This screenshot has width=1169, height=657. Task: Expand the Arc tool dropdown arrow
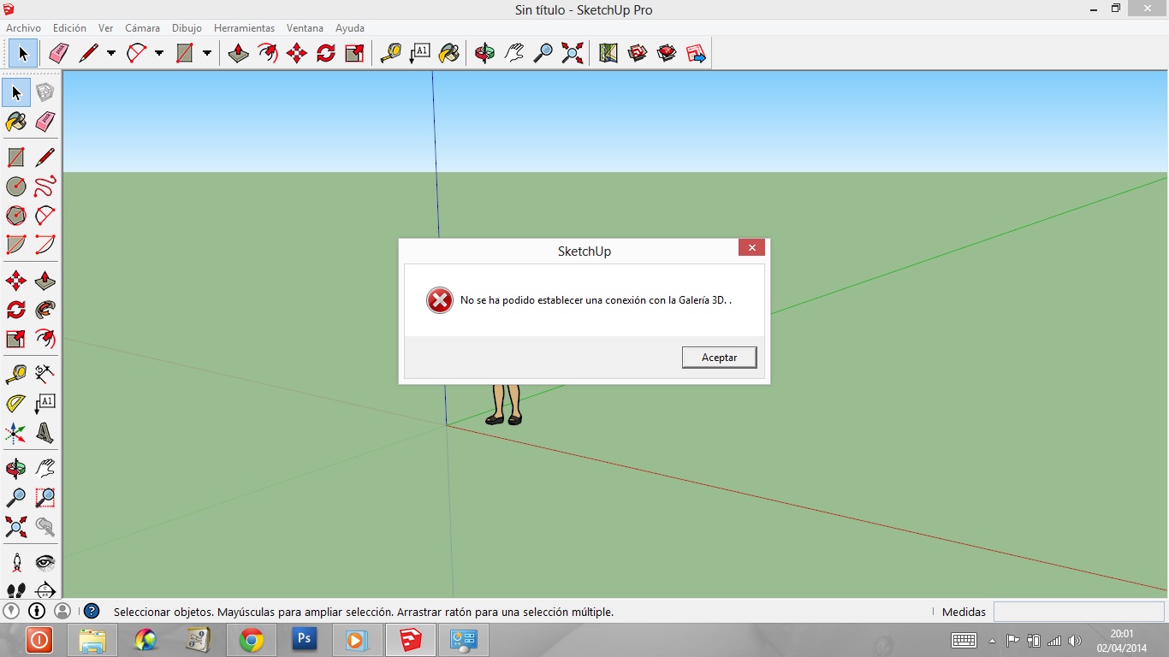pyautogui.click(x=159, y=53)
